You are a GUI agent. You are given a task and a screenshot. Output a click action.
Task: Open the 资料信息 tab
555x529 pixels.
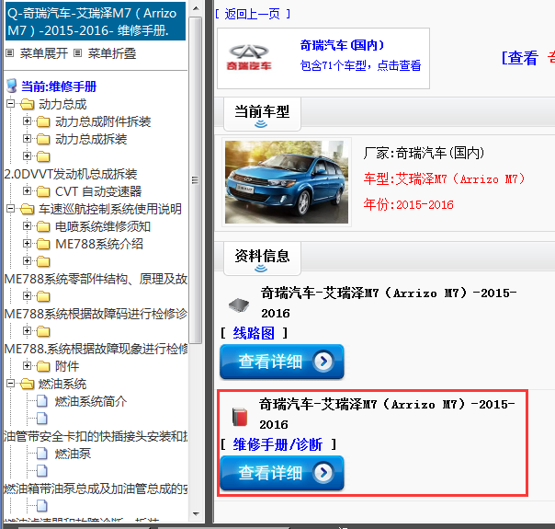(x=262, y=258)
